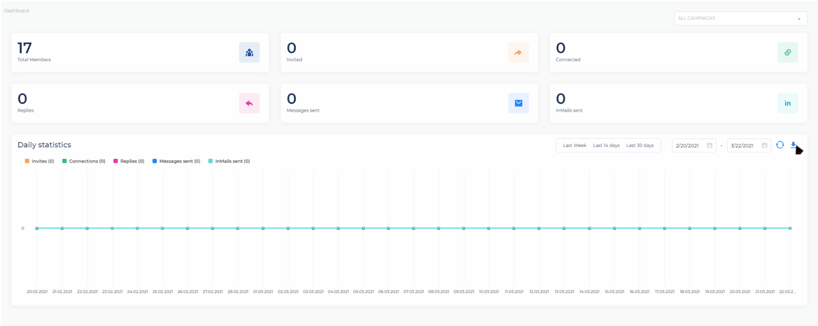Click the Total Members people icon
The height and width of the screenshot is (326, 818).
click(249, 53)
